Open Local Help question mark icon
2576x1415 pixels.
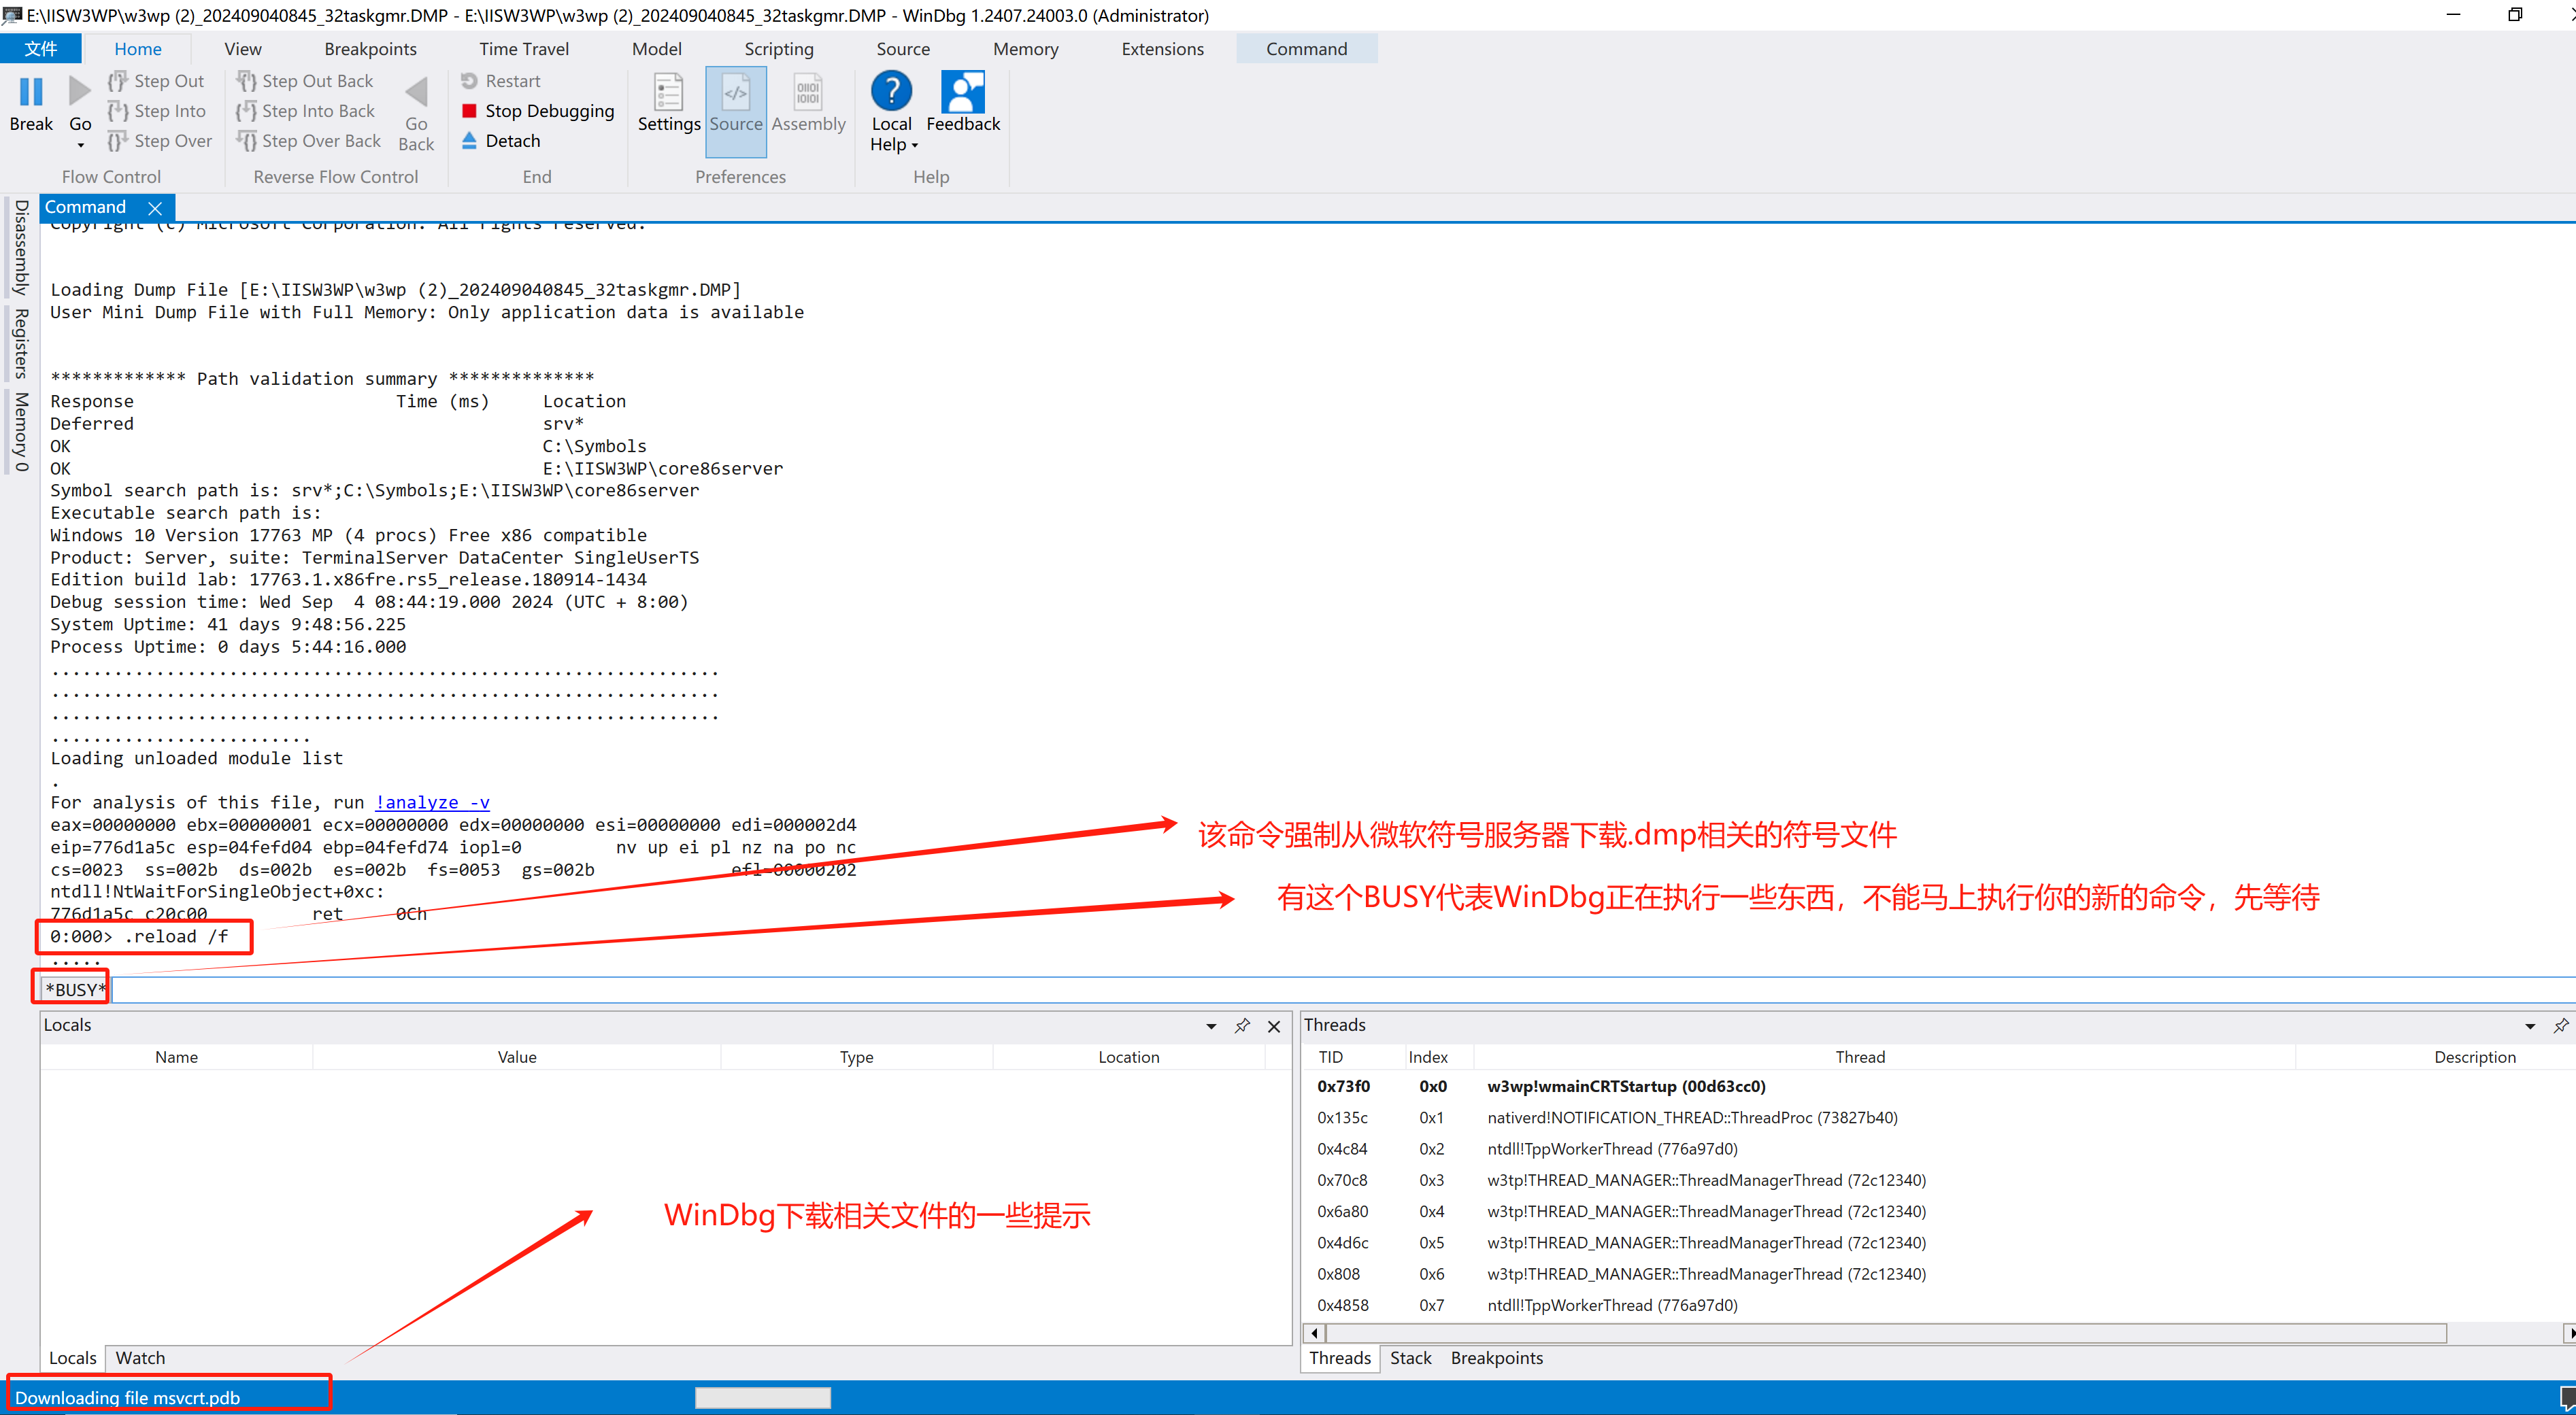point(891,91)
